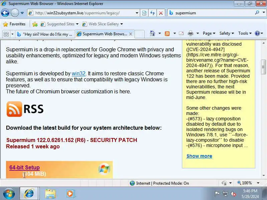Click Show more in changelog box
The image size is (267, 200).
tap(199, 156)
